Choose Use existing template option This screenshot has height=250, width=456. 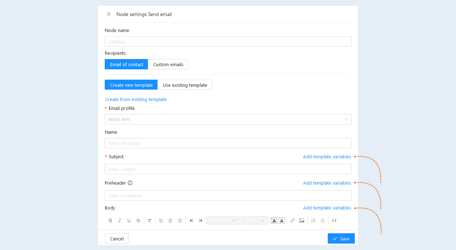(185, 85)
